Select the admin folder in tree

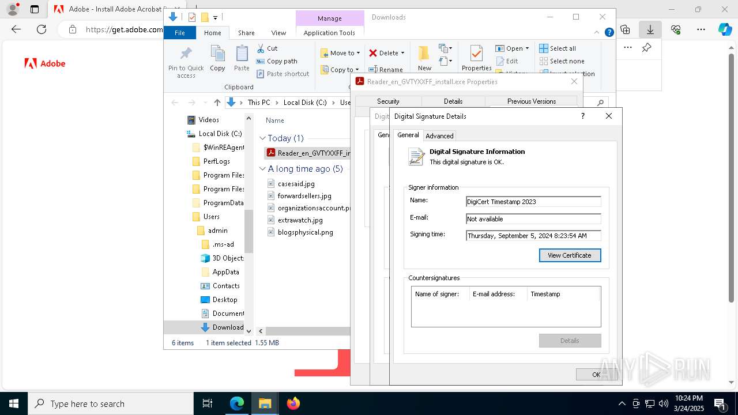tap(212, 231)
